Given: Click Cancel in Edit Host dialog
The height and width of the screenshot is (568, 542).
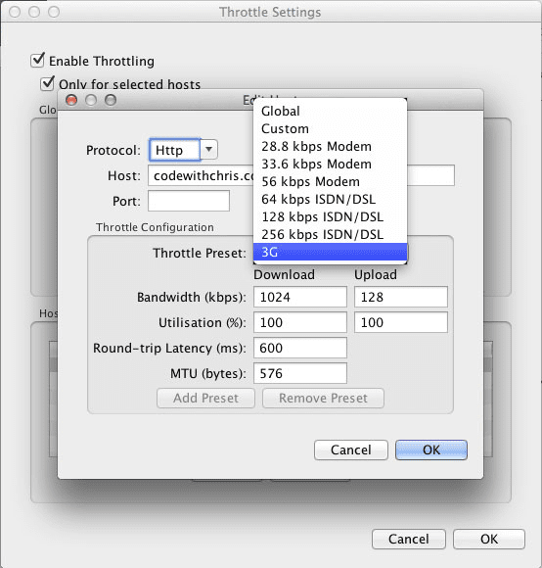Looking at the screenshot, I should (351, 450).
